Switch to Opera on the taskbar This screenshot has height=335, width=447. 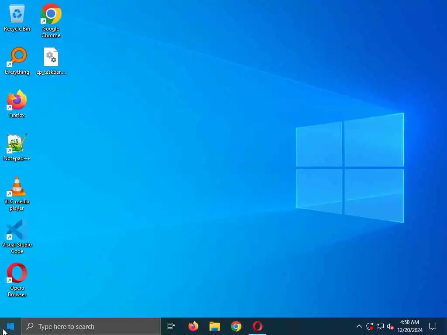pos(258,326)
